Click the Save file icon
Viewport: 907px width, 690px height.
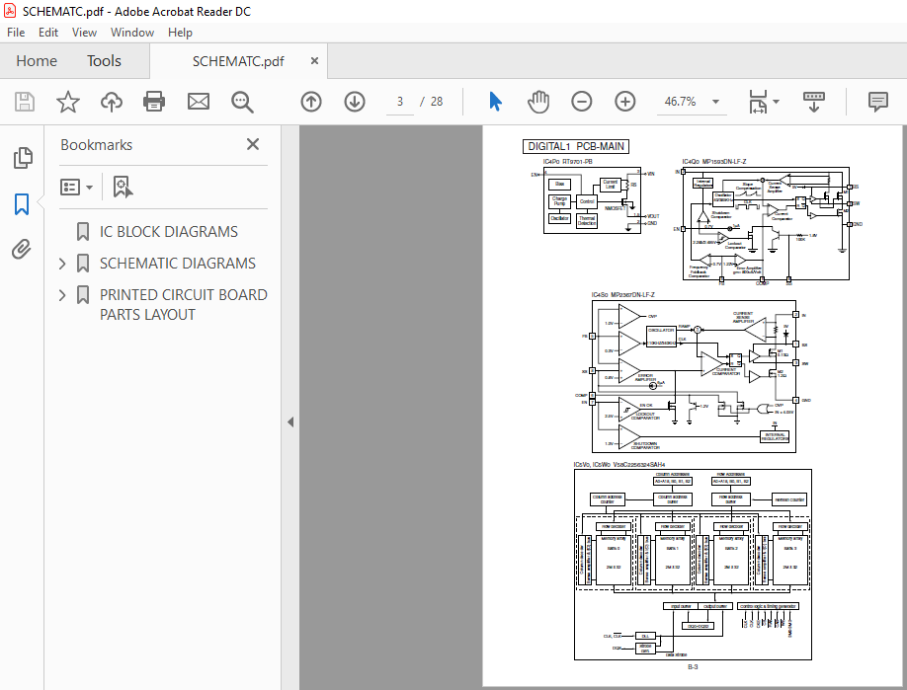pos(25,102)
